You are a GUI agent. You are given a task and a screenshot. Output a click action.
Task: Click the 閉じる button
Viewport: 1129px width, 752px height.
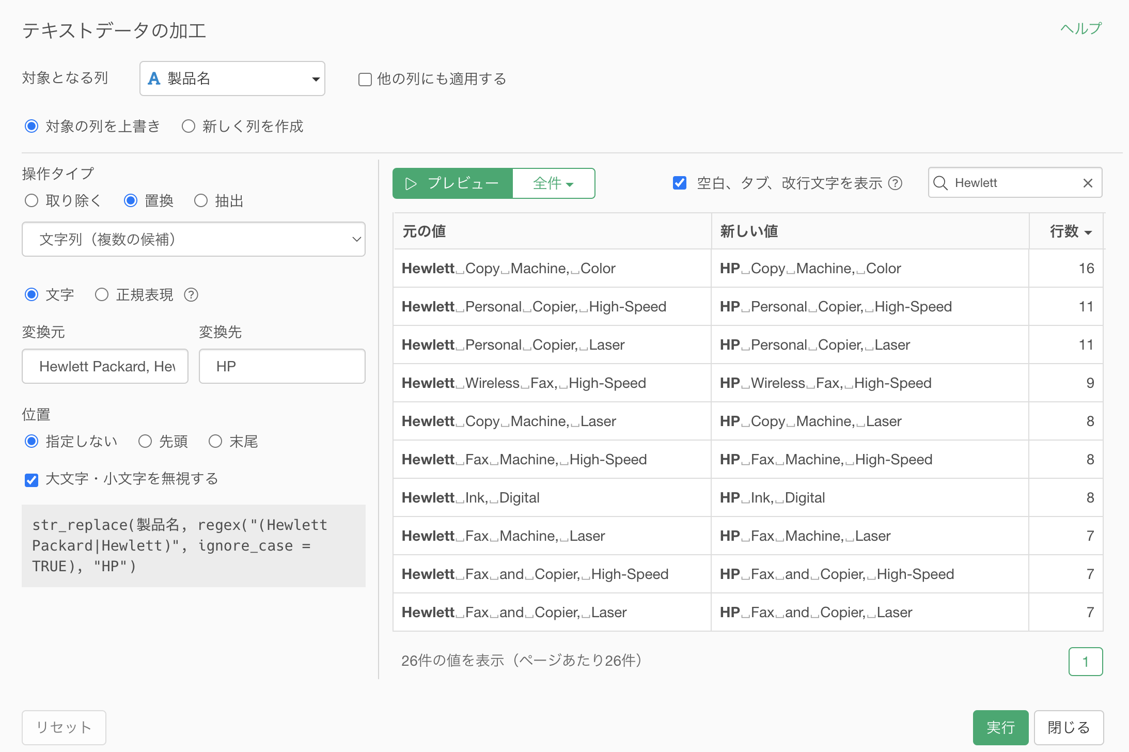point(1069,727)
